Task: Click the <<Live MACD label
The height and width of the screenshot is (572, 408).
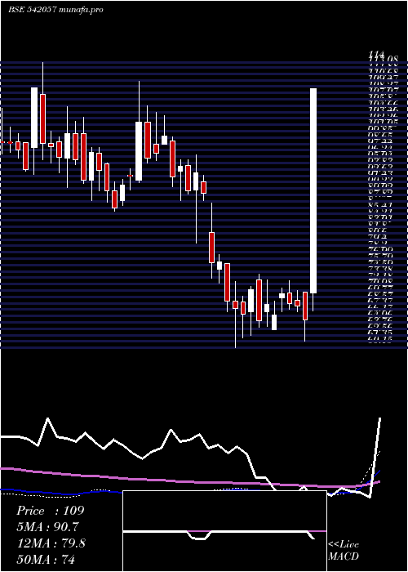Action: tap(344, 550)
